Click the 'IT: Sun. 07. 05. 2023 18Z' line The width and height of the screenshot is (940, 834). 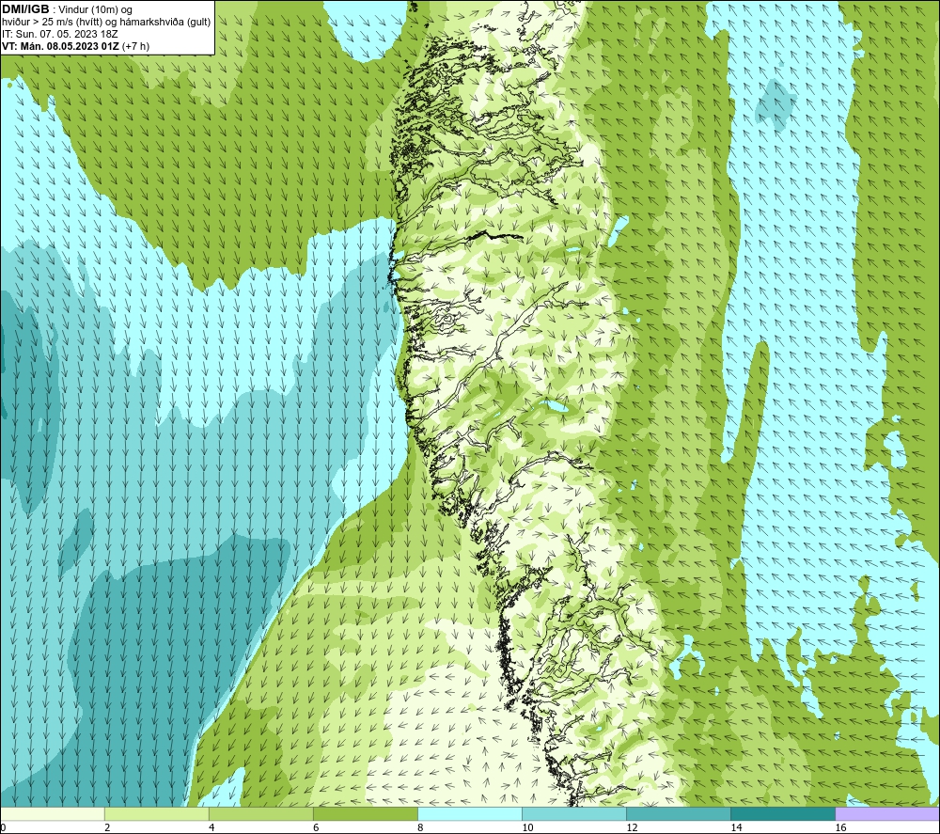tap(60, 34)
